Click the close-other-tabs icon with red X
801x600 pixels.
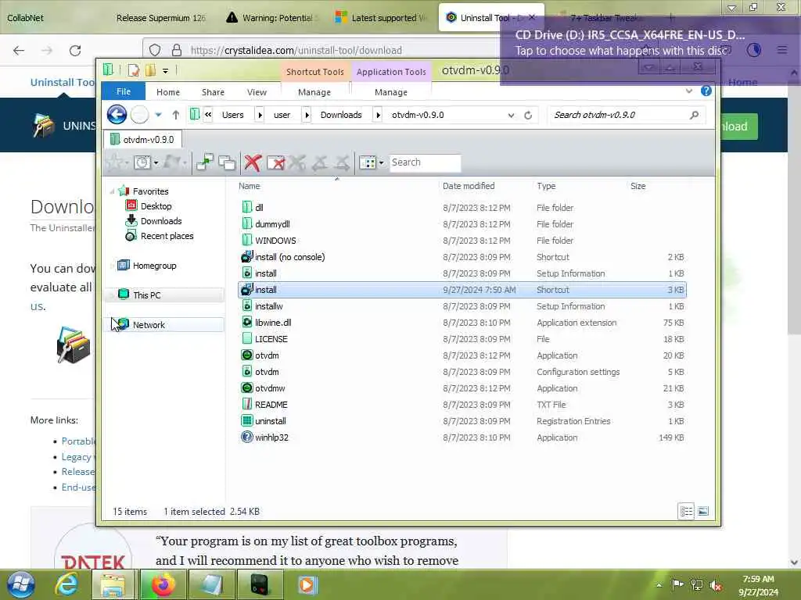(276, 162)
